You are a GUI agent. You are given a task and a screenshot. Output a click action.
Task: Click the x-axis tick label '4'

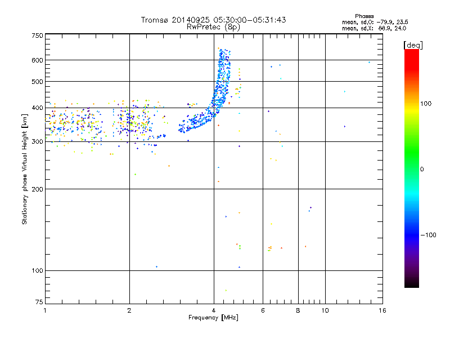214,310
